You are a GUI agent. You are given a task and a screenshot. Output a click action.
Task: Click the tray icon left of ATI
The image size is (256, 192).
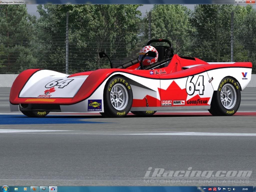[205, 189]
